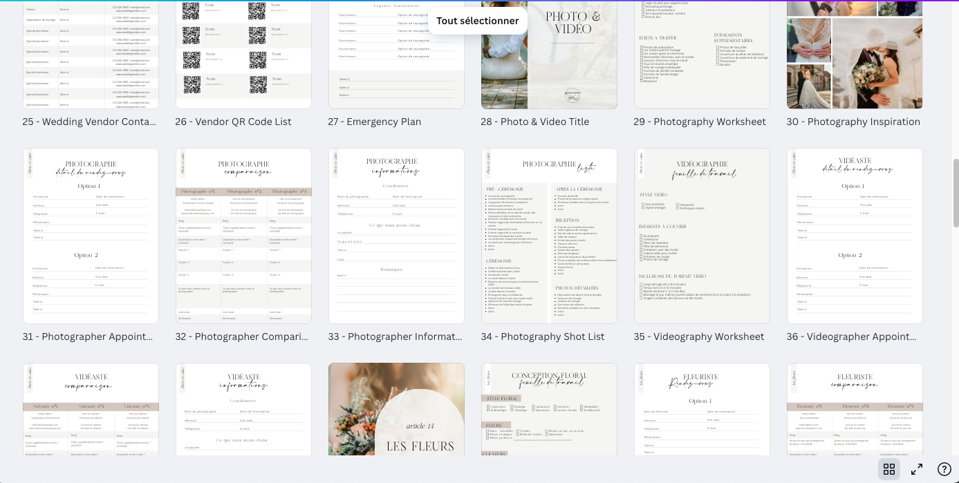This screenshot has height=483, width=959.
Task: Click the vertical scrollbar handle
Action: coord(956,192)
